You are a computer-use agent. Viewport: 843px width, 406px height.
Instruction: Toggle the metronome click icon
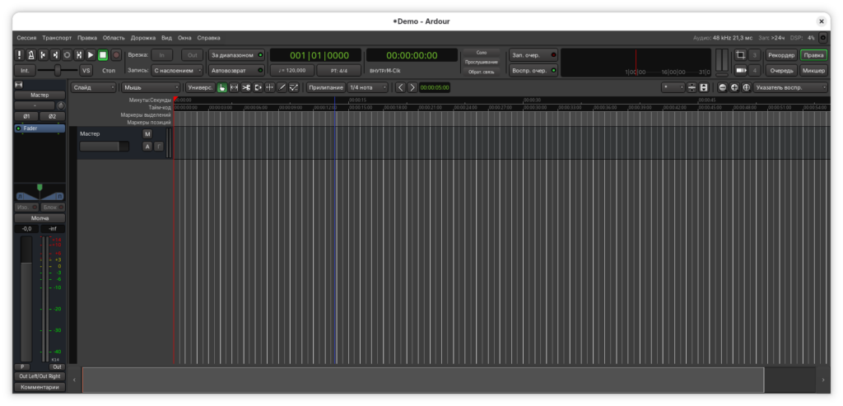point(31,55)
